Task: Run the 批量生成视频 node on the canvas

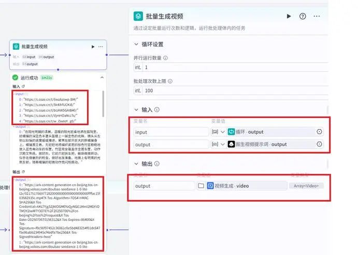Action: (93, 47)
